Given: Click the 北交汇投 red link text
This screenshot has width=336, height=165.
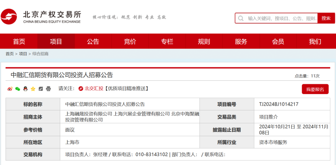Looking at the screenshot, I should pyautogui.click(x=94, y=88).
